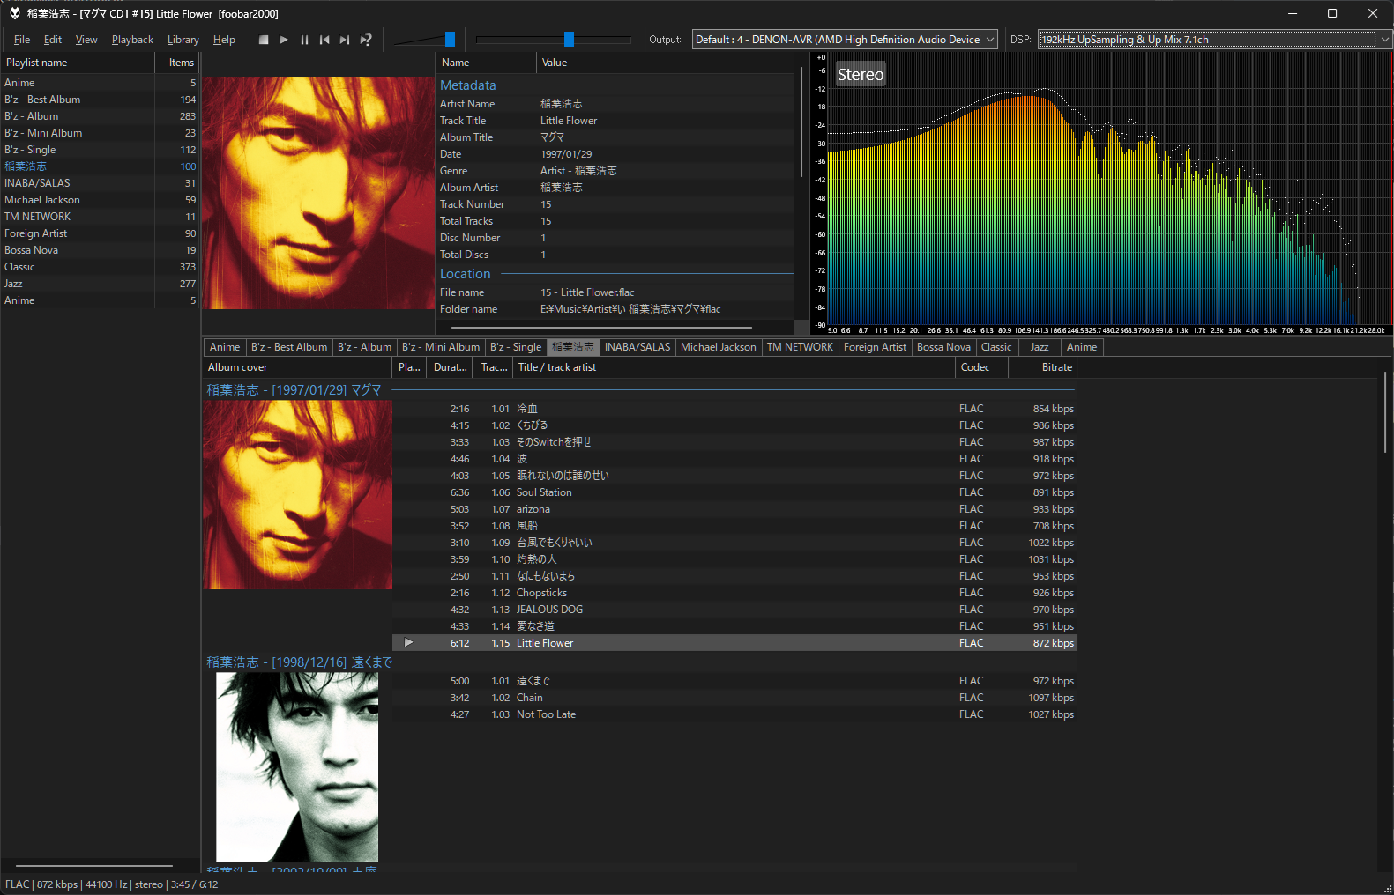Image resolution: width=1394 pixels, height=895 pixels.
Task: Select track 1.02 Chain
Action: click(734, 698)
